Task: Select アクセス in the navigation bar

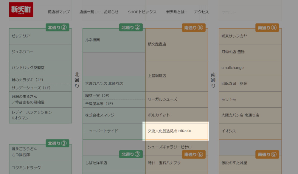Action: [201, 12]
